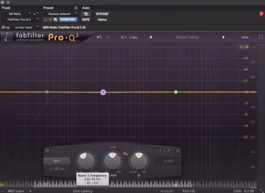Screen dimensions: 265x193
Task: Select previous band arrow in band panel
Action: [x=160, y=150]
